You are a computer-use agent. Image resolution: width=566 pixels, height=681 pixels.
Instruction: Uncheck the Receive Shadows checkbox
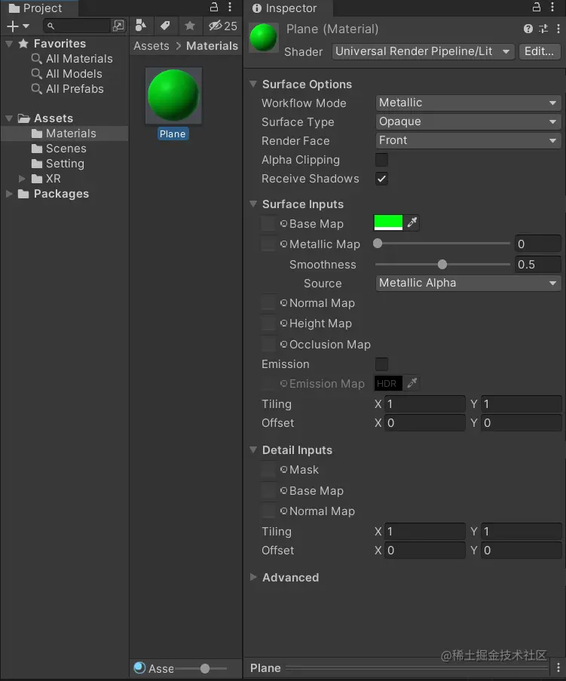[381, 179]
